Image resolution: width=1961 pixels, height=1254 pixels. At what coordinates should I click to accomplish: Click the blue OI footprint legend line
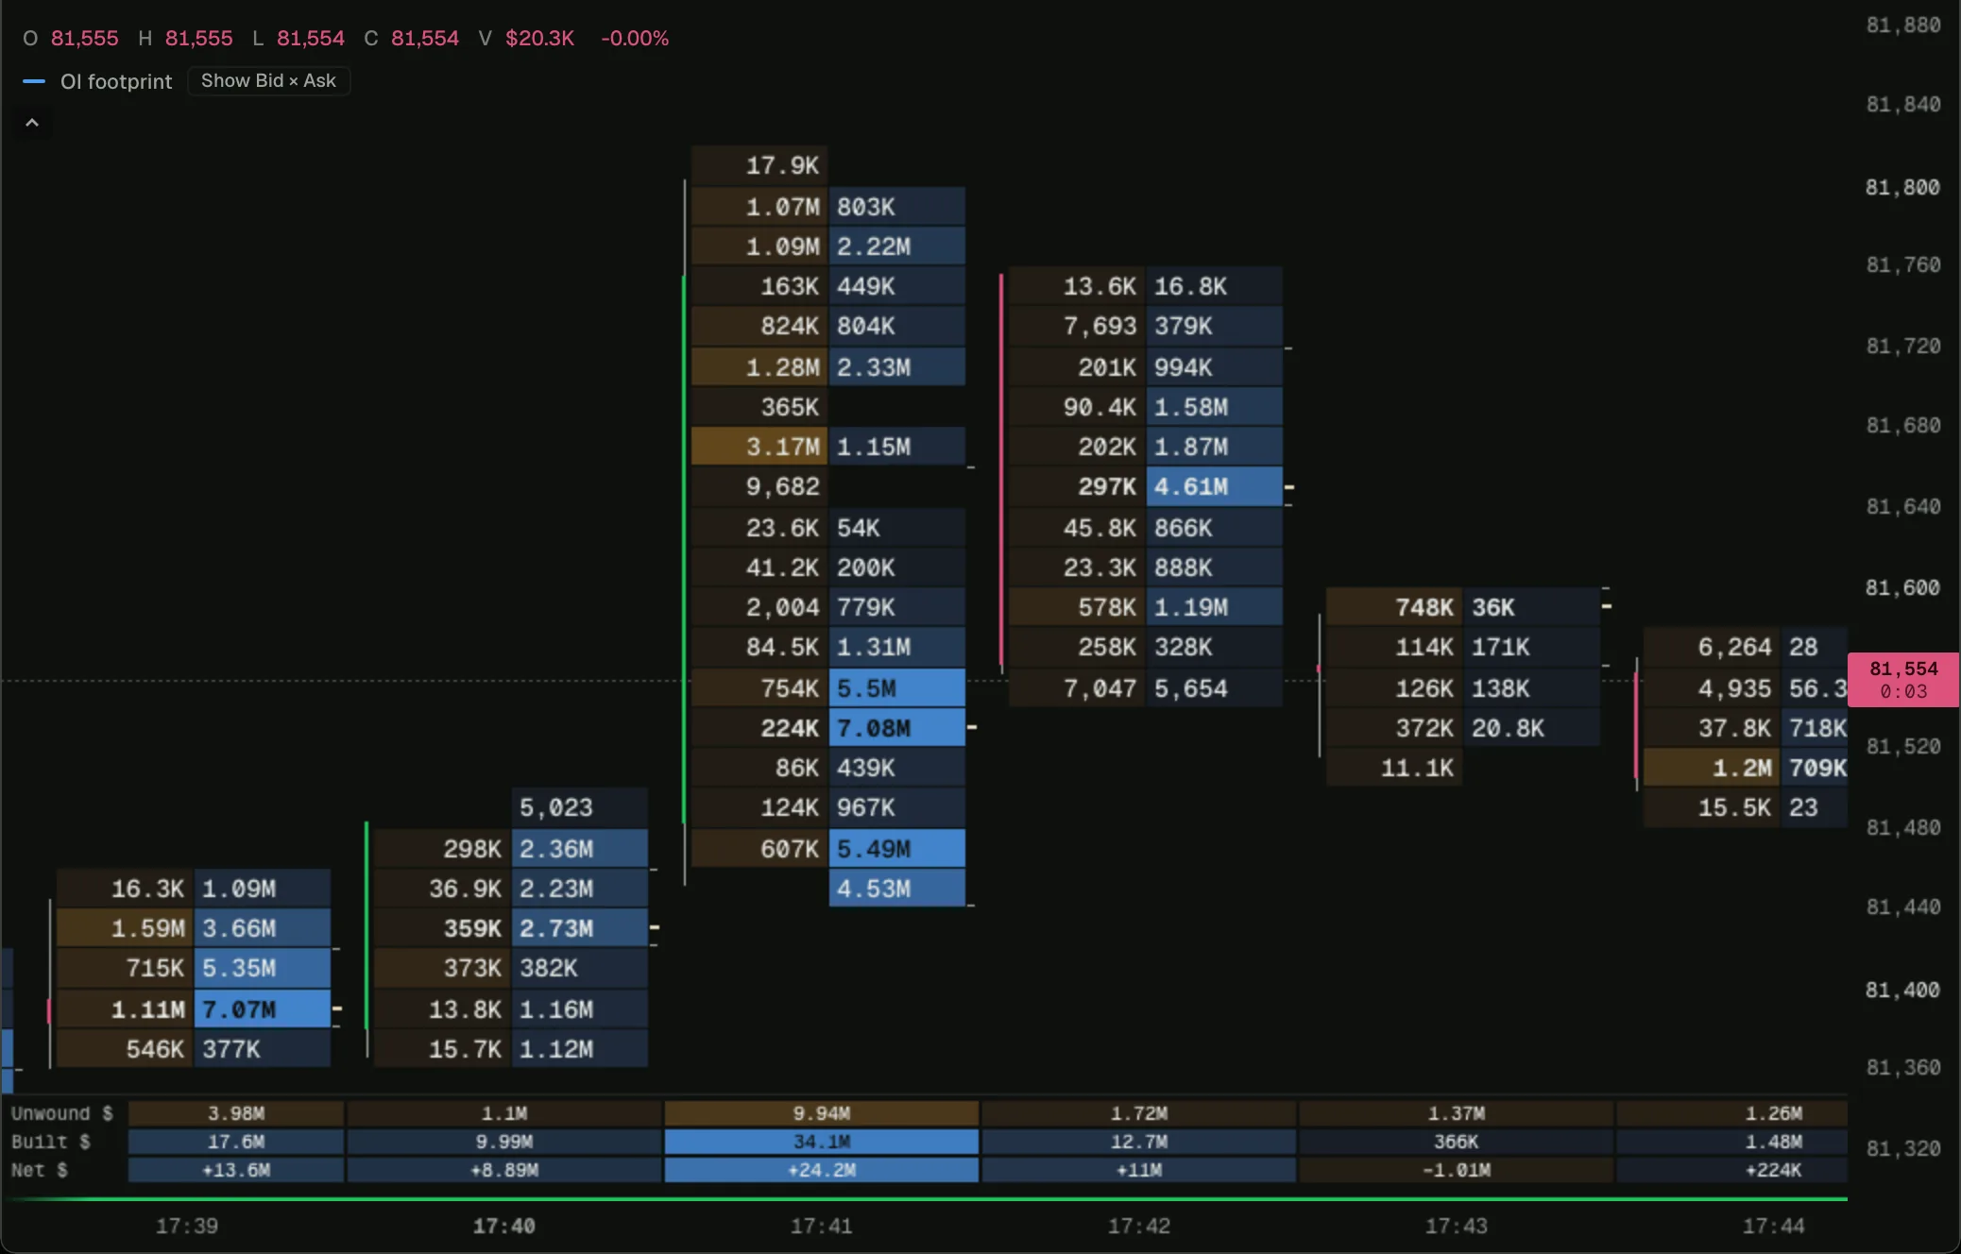coord(34,81)
